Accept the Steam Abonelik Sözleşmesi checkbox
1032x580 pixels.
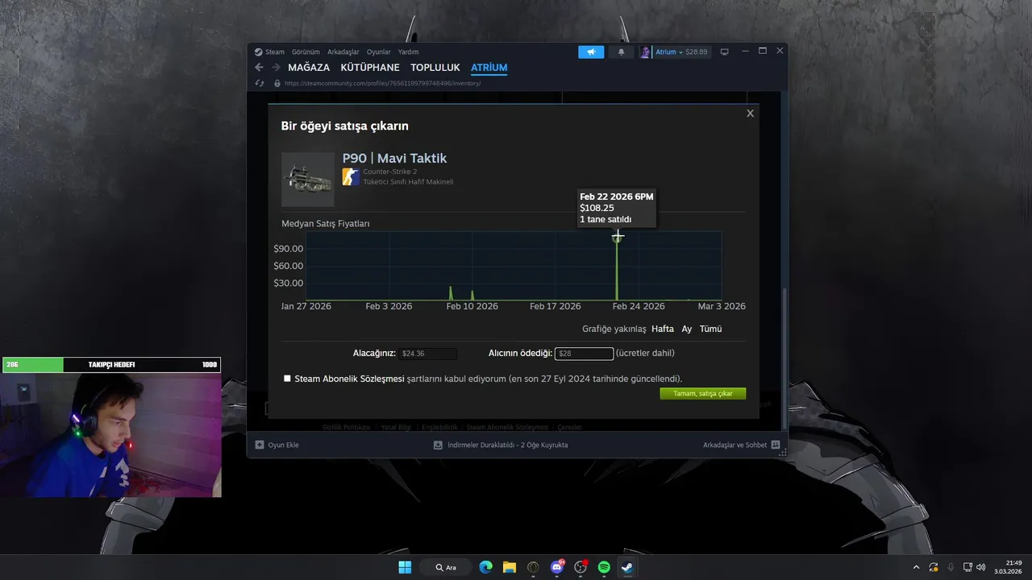click(x=287, y=379)
